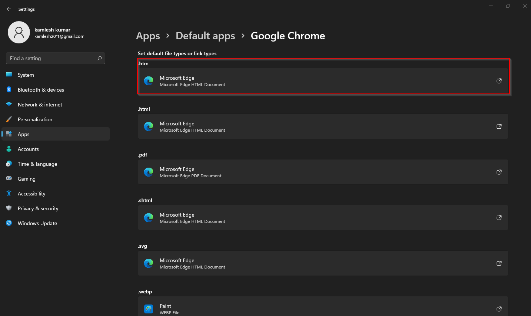This screenshot has width=531, height=316.
Task: Change Paint default for .webp
Action: pos(323,306)
